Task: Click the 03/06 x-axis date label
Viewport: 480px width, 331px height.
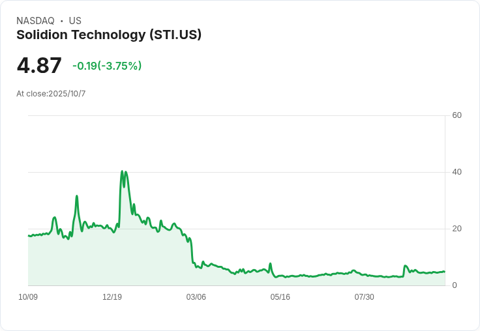Action: click(196, 297)
